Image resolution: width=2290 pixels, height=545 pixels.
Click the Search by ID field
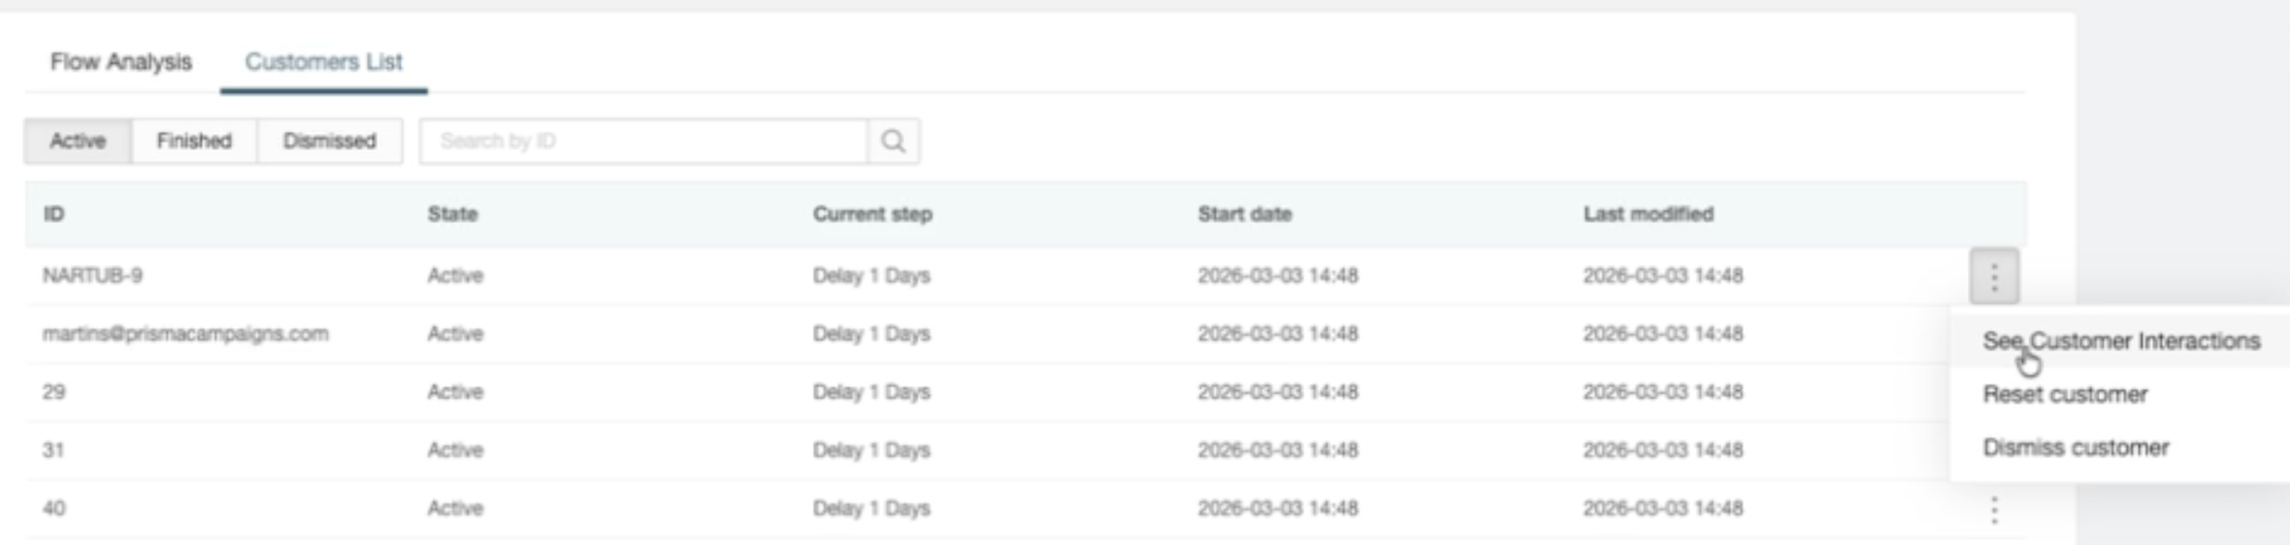tap(643, 142)
